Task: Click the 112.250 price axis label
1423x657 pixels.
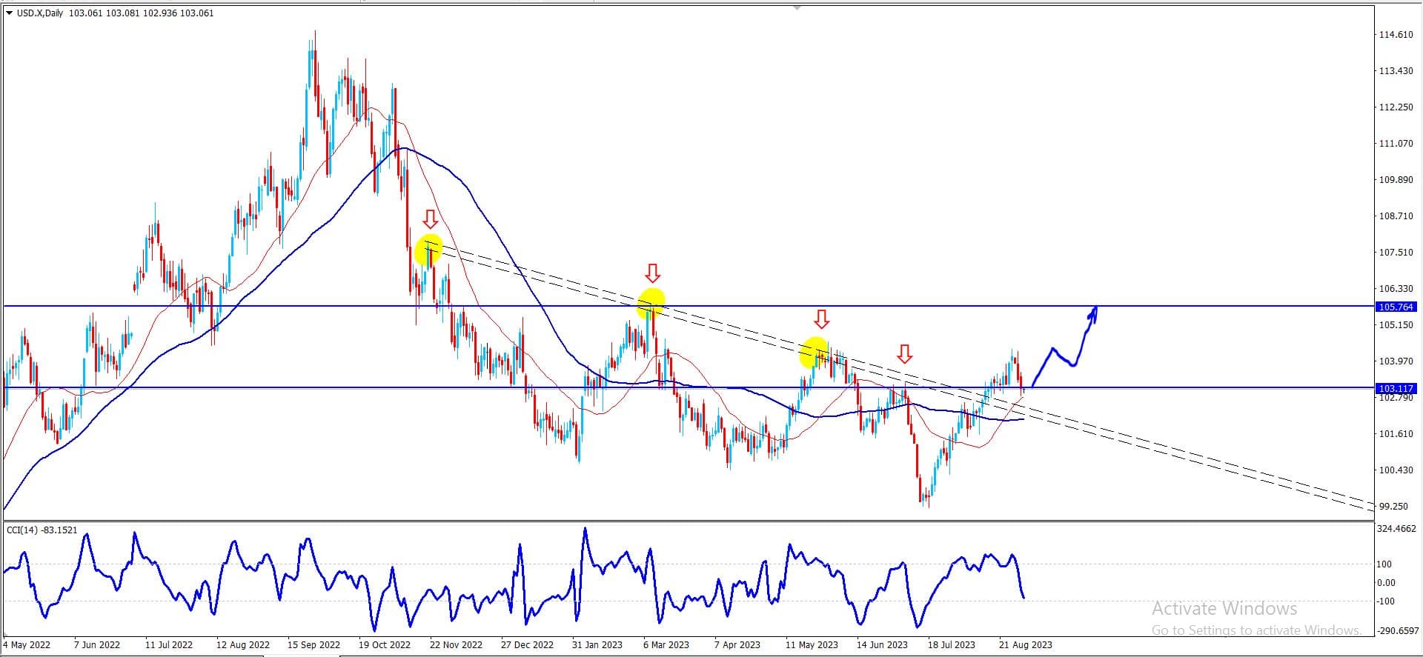Action: (1396, 107)
